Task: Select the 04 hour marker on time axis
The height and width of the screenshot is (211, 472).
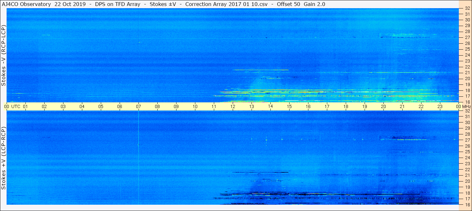Action: [82, 106]
